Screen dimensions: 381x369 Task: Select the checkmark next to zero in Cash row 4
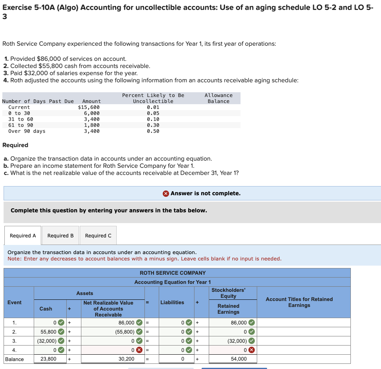(61, 350)
